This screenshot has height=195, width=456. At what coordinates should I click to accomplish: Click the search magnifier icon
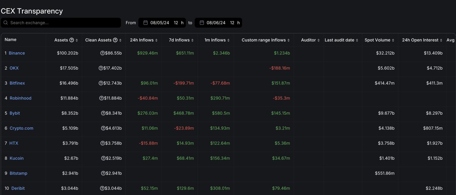point(6,23)
